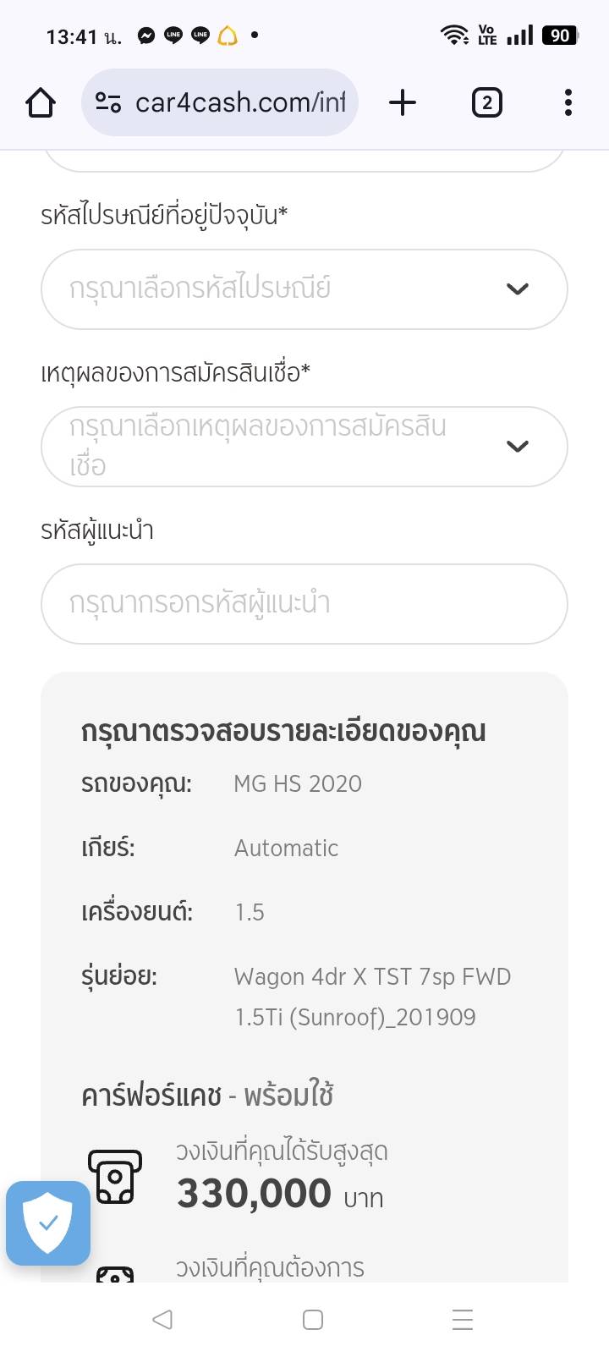Screen dimensions: 609x1357
Task: Open a new tab with plus icon
Action: pyautogui.click(x=403, y=103)
